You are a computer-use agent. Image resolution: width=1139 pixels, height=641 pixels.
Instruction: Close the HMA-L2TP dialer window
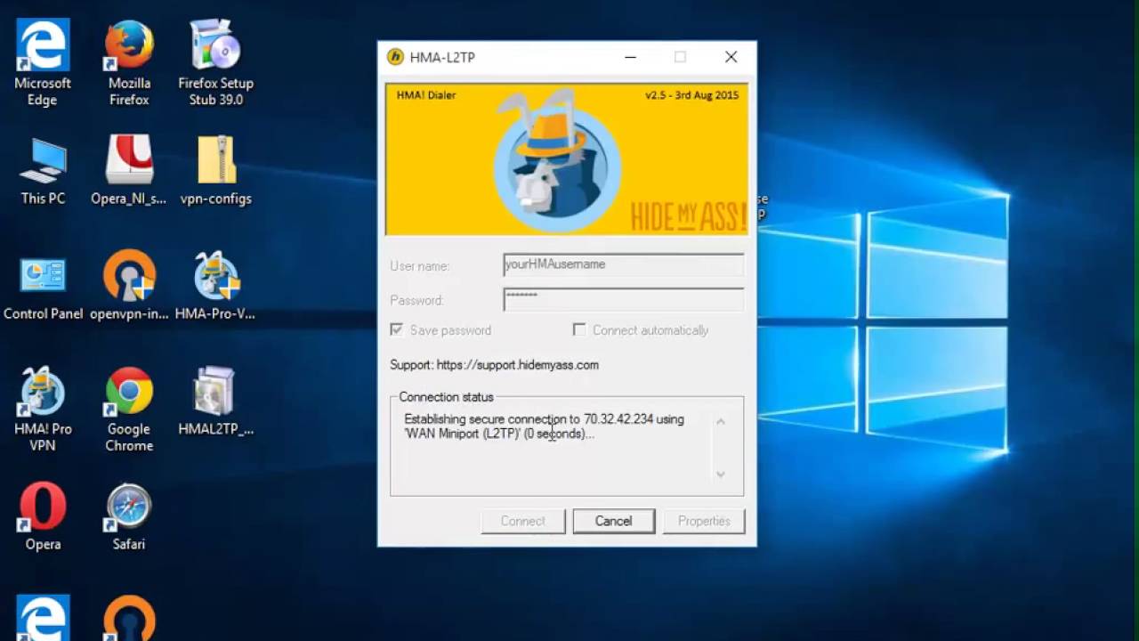click(731, 57)
